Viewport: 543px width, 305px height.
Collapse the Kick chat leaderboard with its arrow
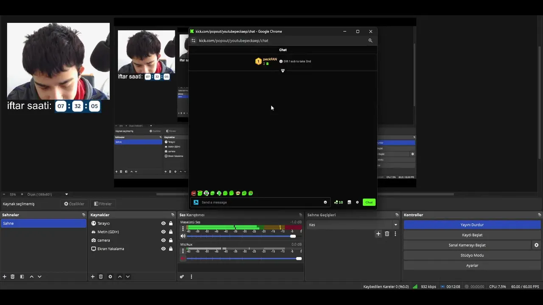[283, 71]
